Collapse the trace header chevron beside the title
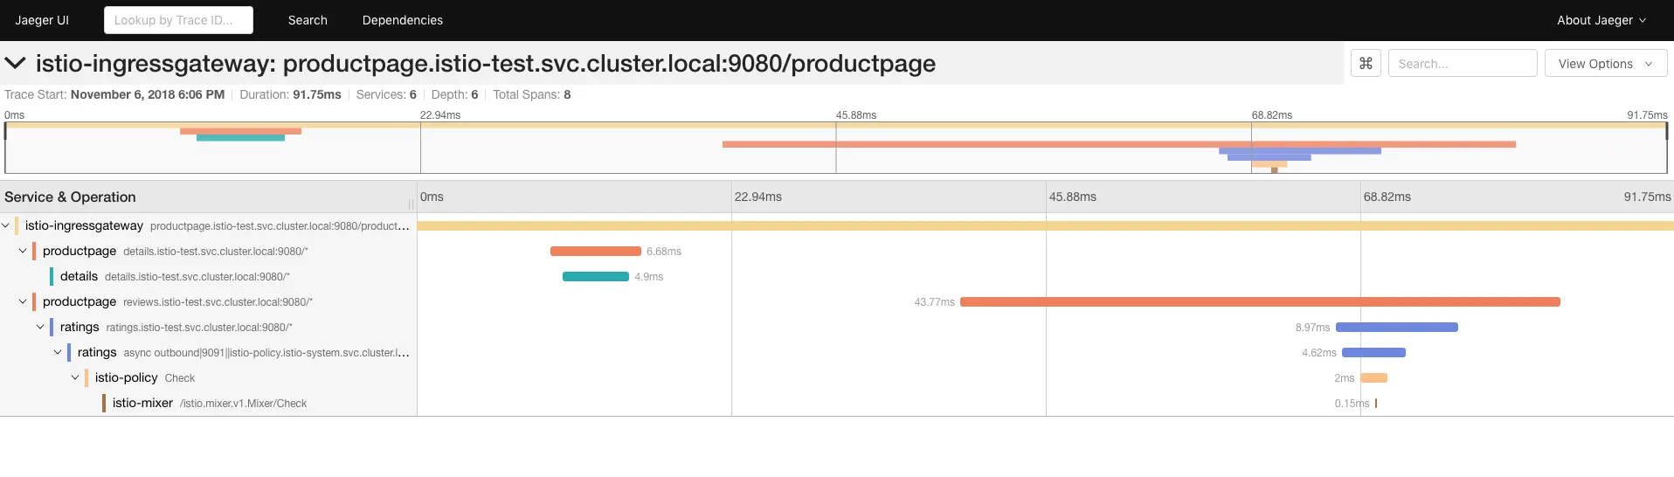Image resolution: width=1674 pixels, height=477 pixels. (15, 63)
